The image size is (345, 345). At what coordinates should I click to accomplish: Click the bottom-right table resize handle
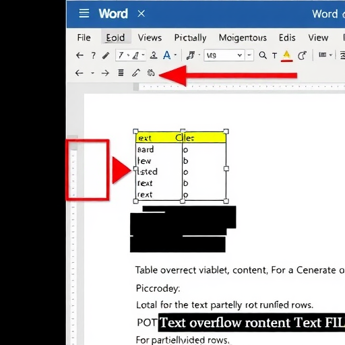coord(226,201)
